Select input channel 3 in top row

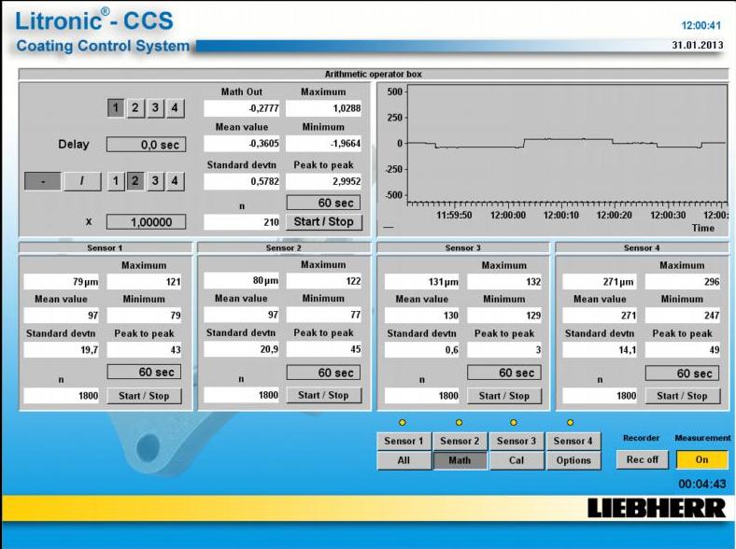pyautogui.click(x=155, y=108)
